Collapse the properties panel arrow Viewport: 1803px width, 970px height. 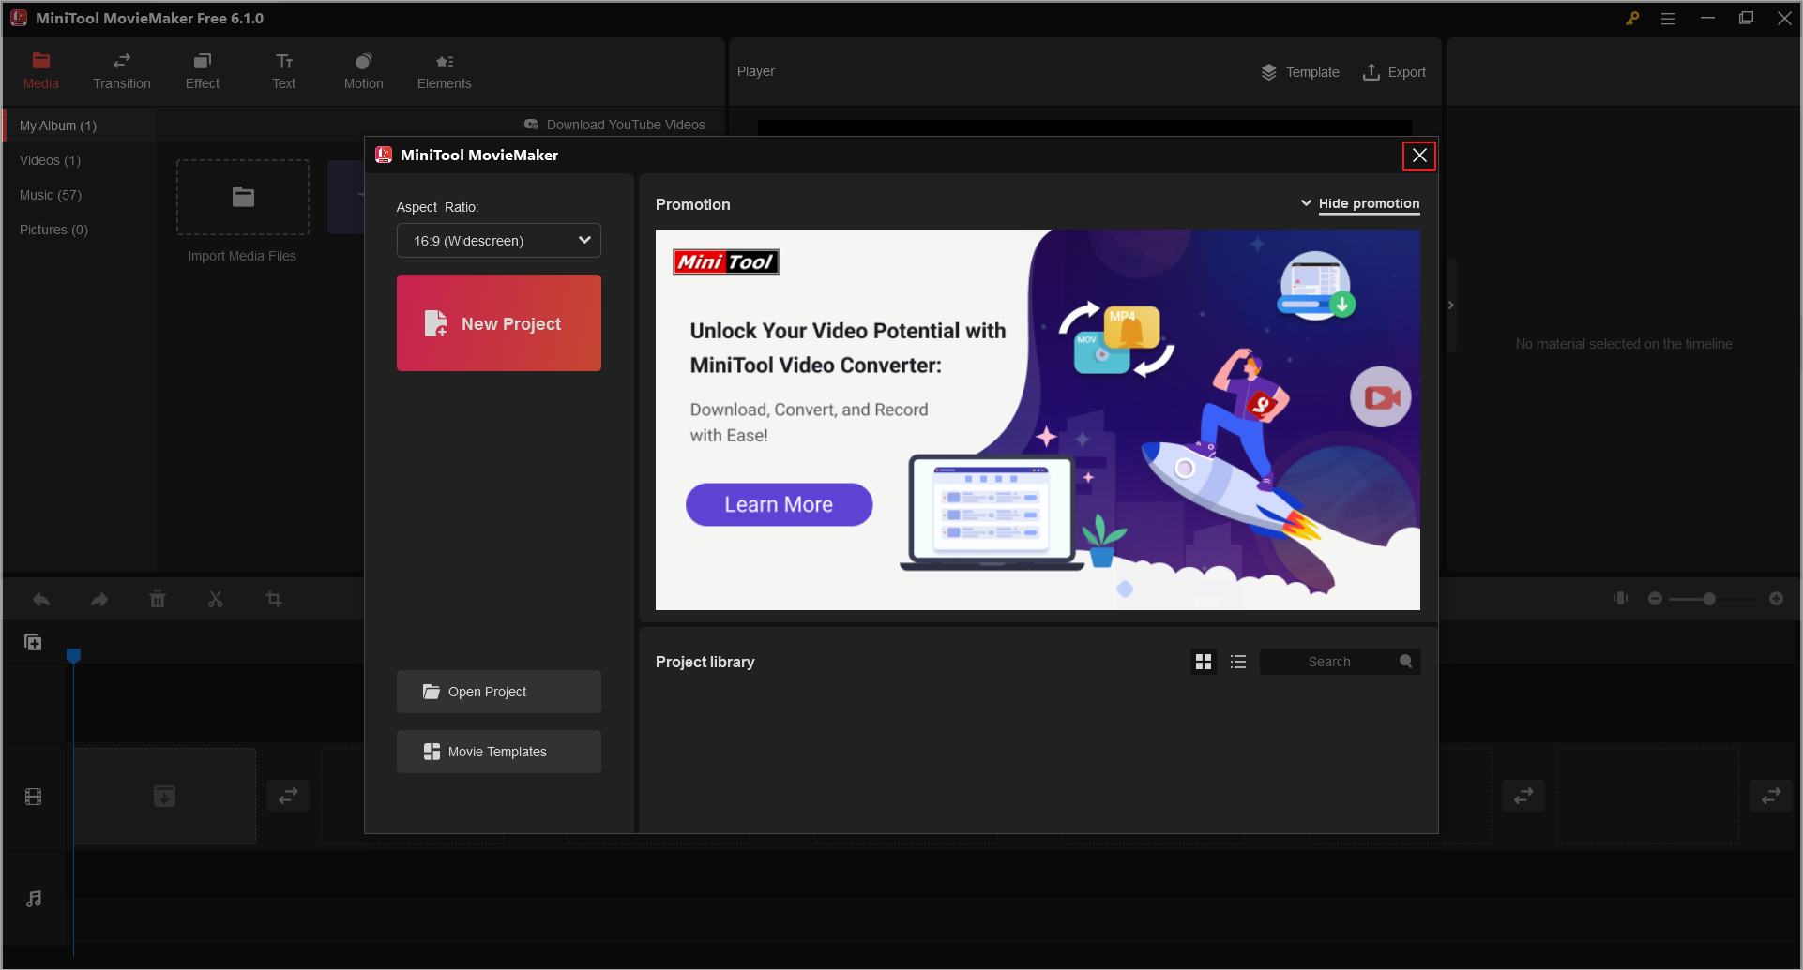coord(1451,306)
